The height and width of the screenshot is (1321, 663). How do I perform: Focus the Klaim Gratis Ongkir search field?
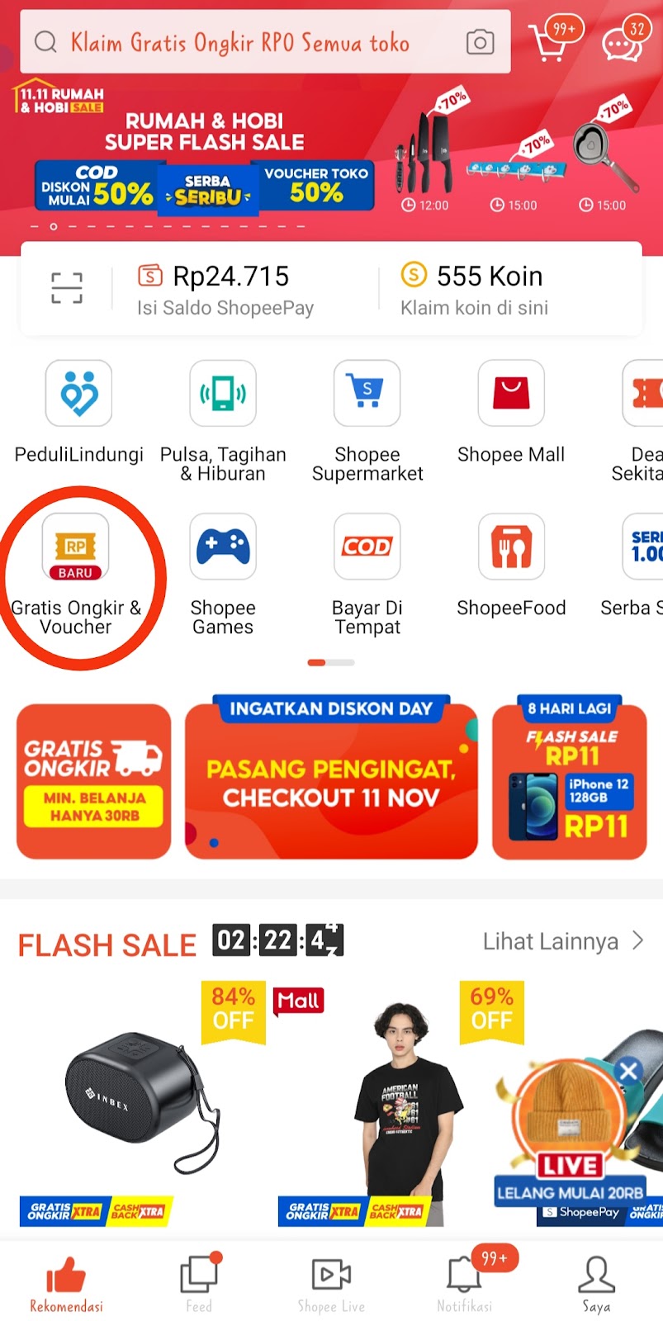[265, 42]
